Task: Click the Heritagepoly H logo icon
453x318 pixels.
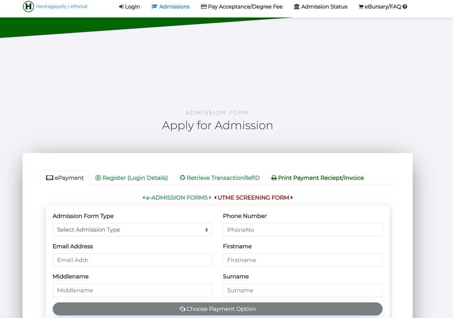Action: 28,6
